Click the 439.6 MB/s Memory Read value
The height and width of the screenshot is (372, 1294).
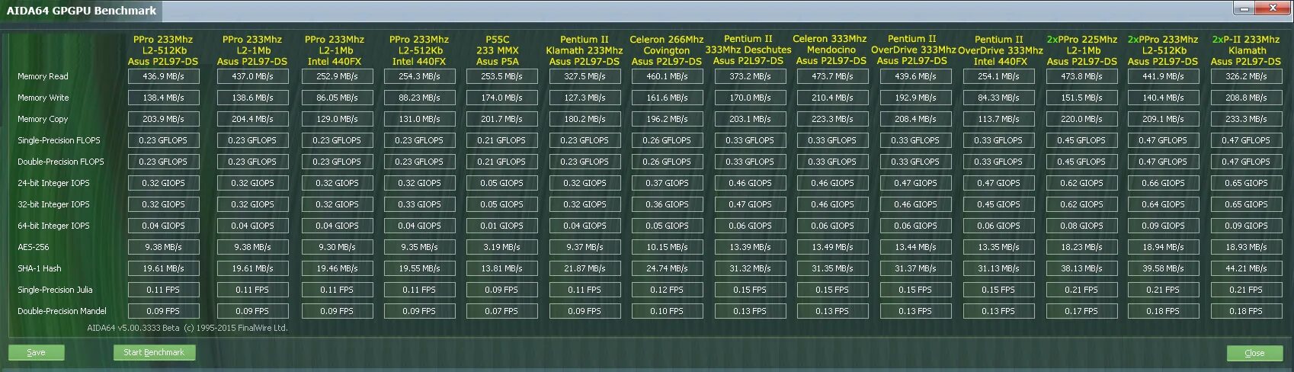click(x=914, y=76)
